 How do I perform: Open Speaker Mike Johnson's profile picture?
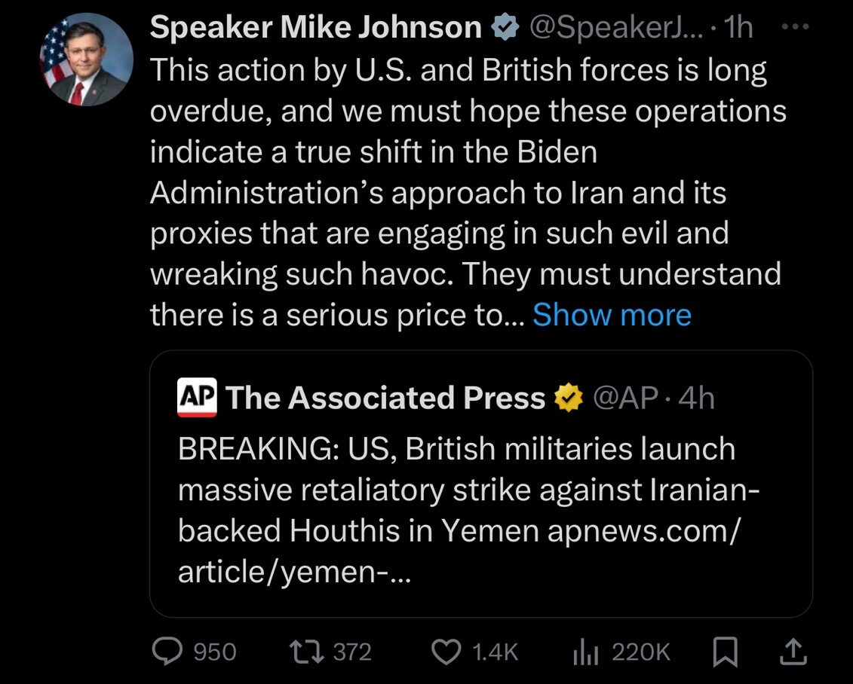[x=86, y=59]
